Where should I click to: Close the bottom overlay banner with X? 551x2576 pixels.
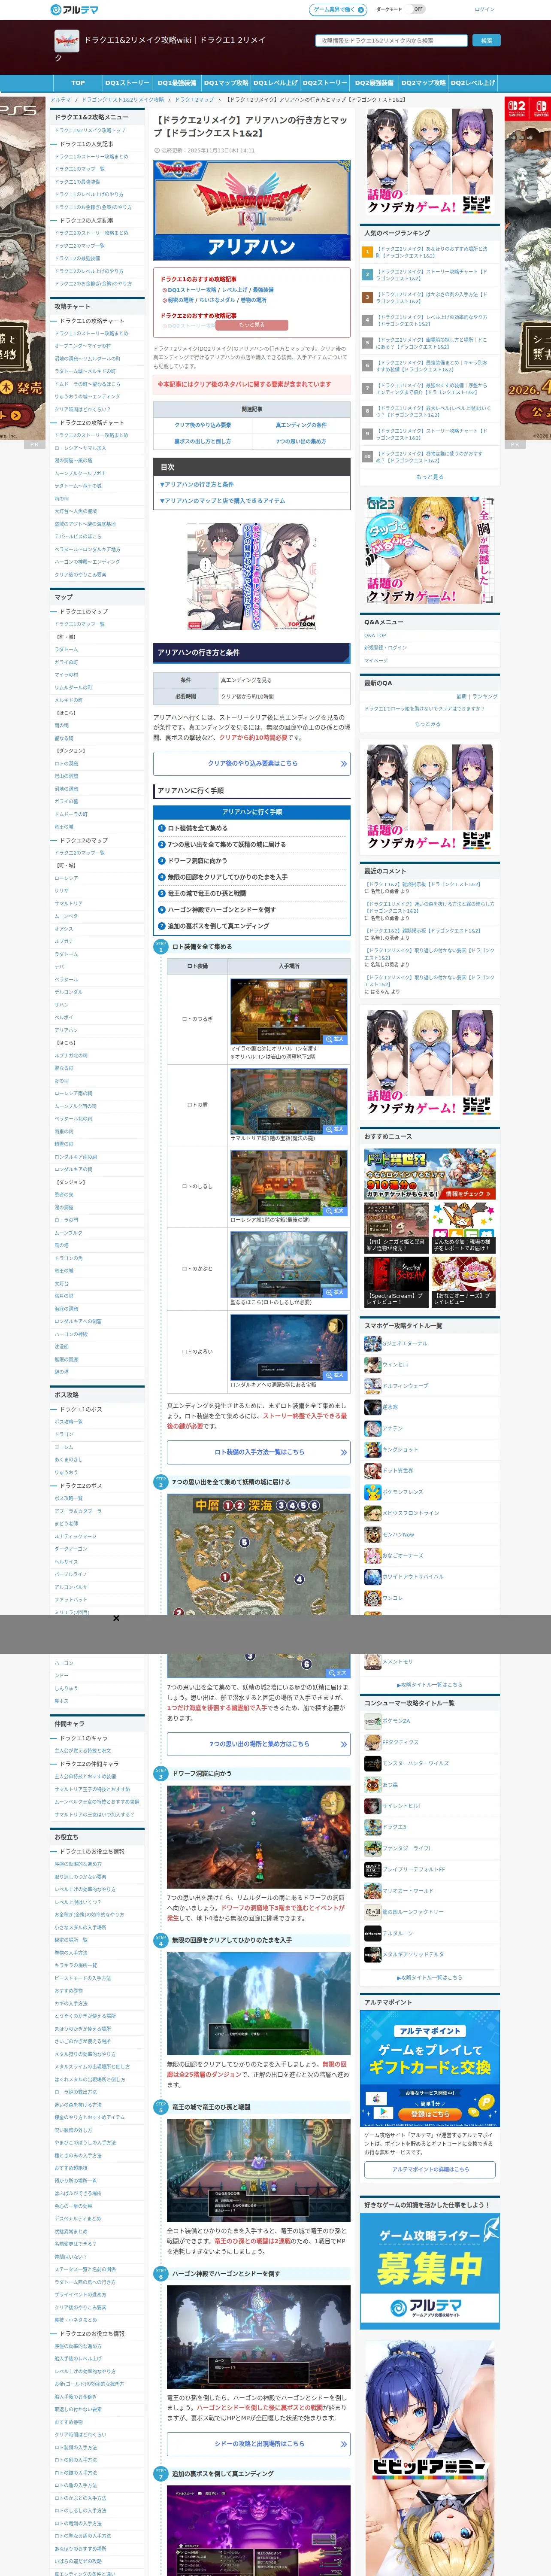pyautogui.click(x=116, y=1618)
